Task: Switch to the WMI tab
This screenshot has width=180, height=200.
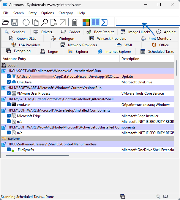Action: [124, 45]
